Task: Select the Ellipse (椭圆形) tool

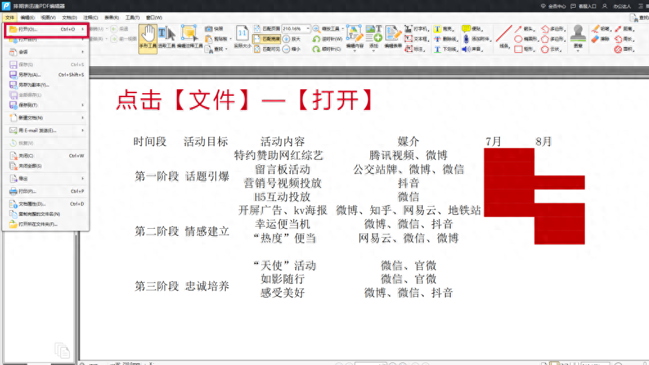Action: pyautogui.click(x=526, y=39)
